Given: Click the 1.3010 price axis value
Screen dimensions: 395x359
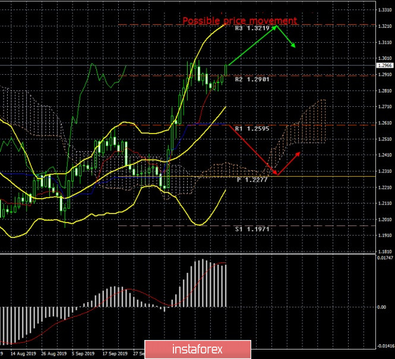Looking at the screenshot, I should click(x=385, y=58).
